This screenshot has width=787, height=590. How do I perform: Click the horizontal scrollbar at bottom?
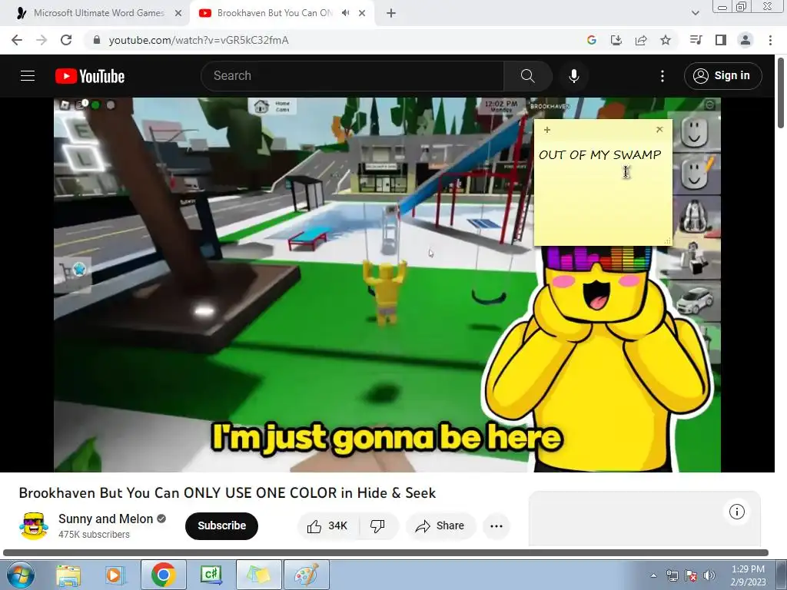[386, 553]
